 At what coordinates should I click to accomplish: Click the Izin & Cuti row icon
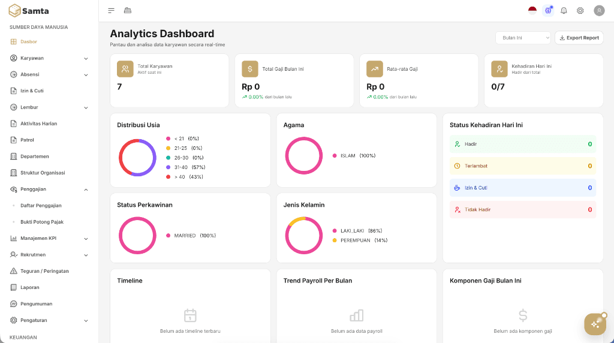[457, 188]
